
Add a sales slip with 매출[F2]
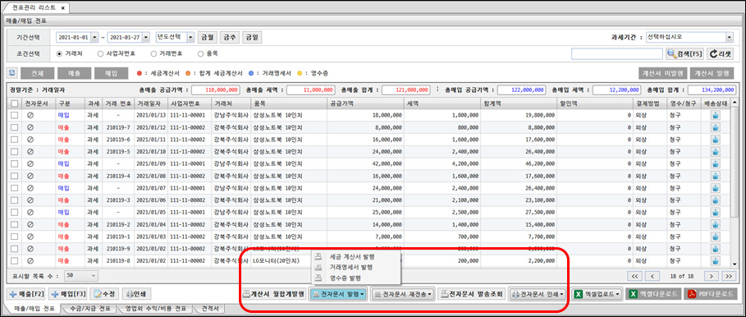(26, 294)
